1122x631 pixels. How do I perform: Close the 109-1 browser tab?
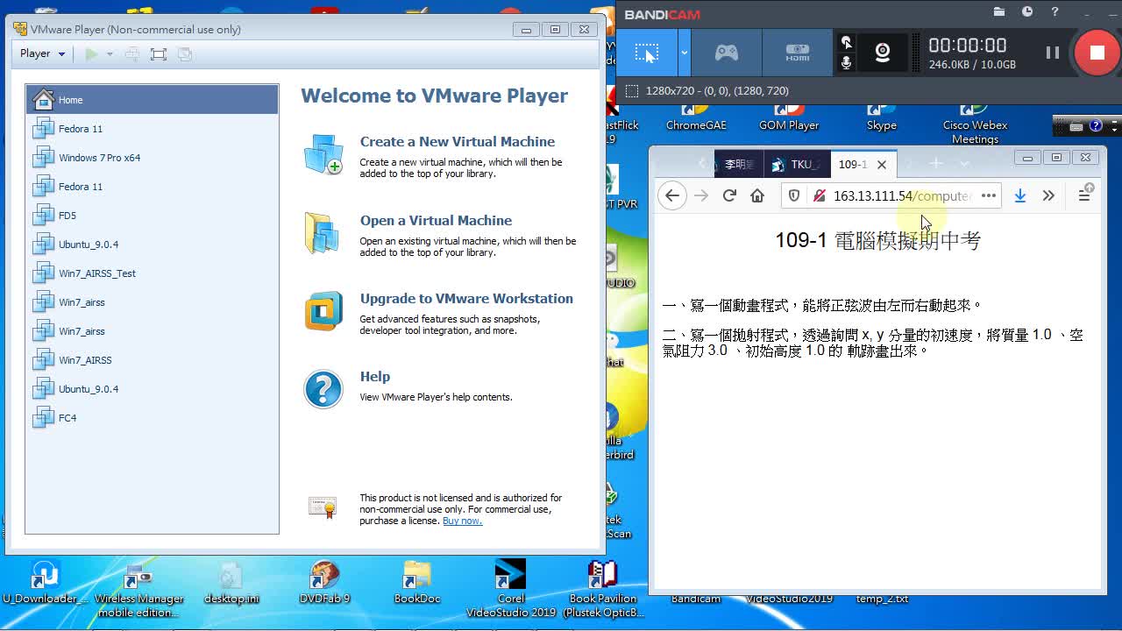(882, 164)
